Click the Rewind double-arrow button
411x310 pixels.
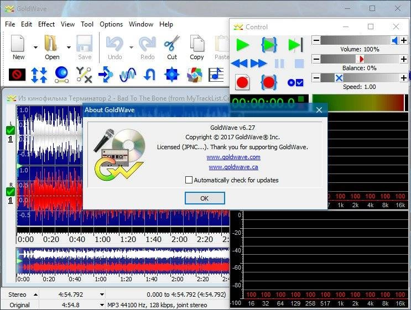(x=240, y=64)
